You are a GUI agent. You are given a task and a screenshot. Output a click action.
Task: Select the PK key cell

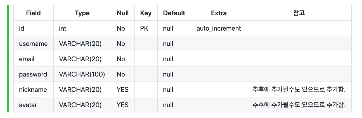coord(146,28)
